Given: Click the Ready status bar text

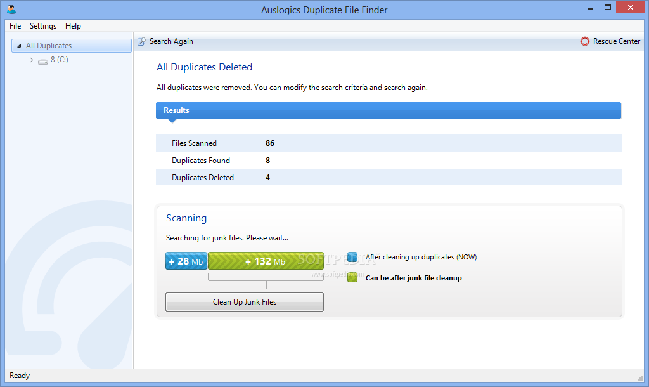Looking at the screenshot, I should [x=20, y=376].
